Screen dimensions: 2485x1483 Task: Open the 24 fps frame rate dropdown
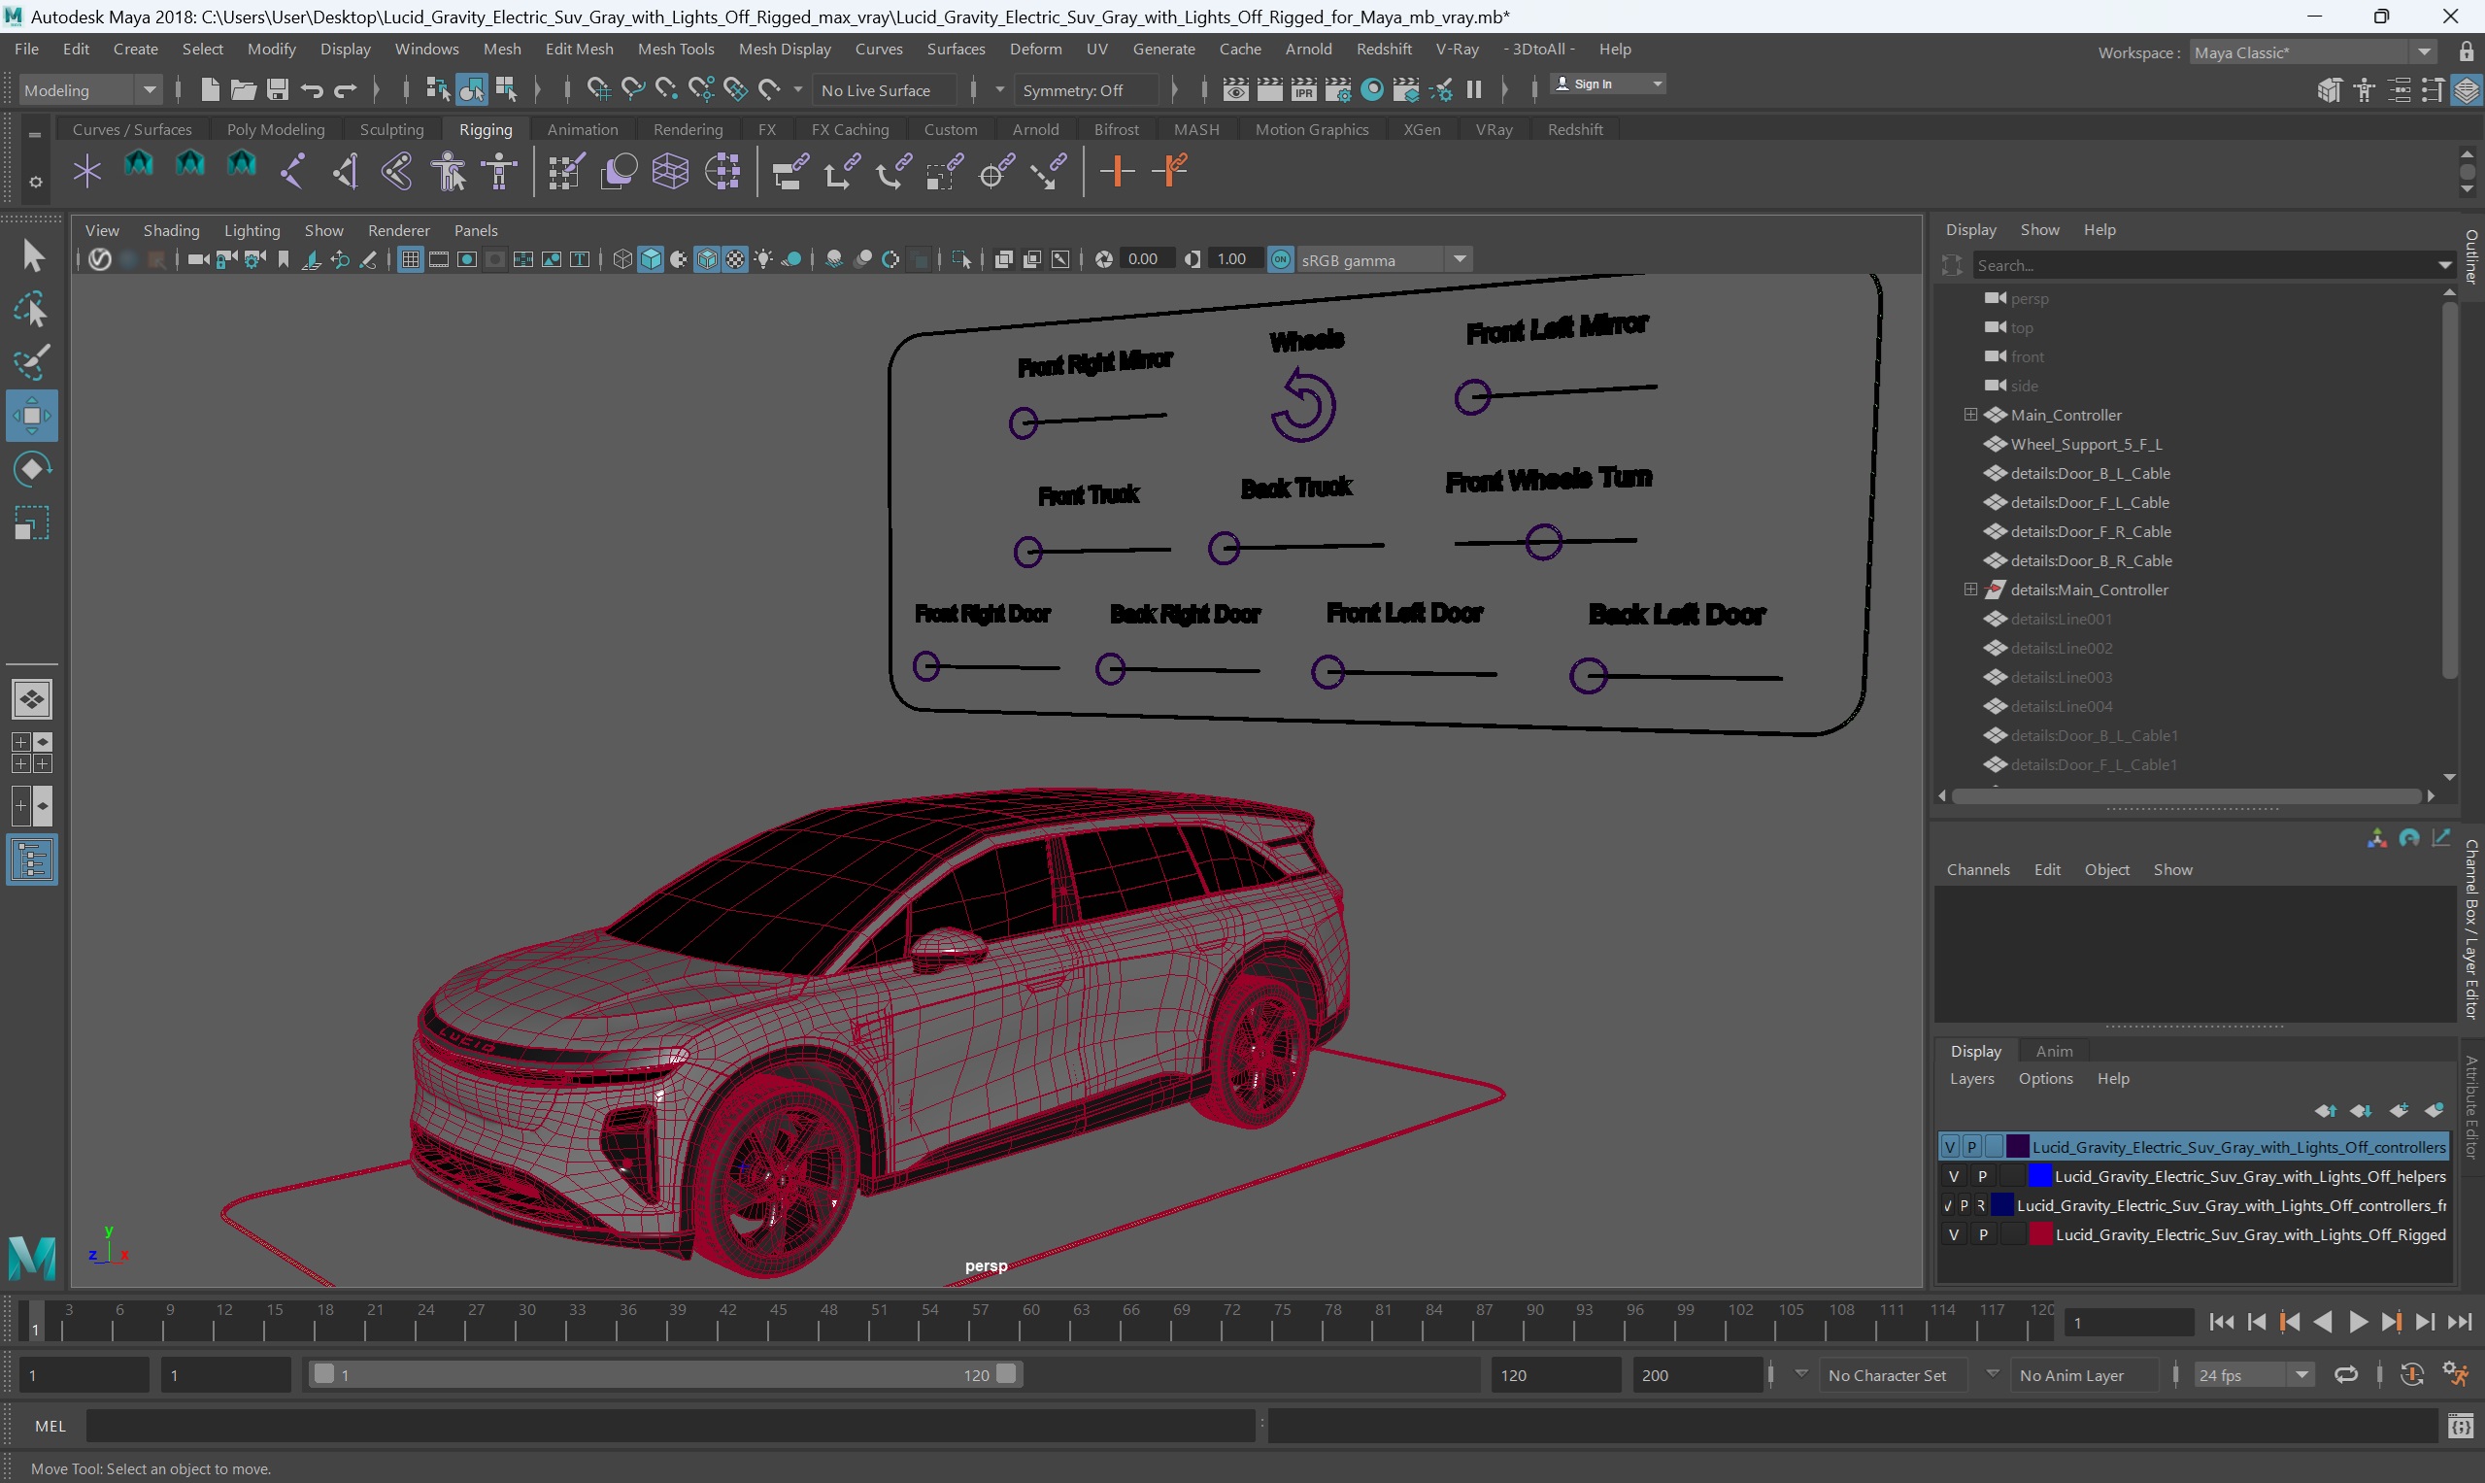(x=2253, y=1376)
